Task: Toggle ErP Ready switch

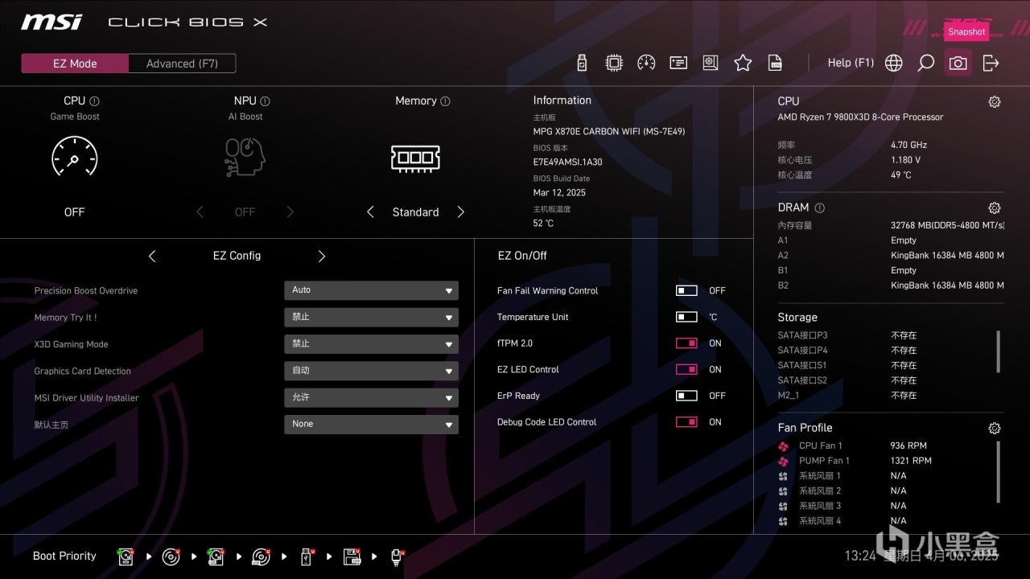Action: pyautogui.click(x=686, y=396)
